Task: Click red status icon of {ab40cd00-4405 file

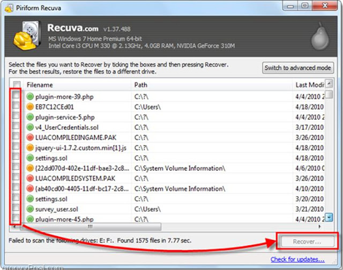Action: 30,188
